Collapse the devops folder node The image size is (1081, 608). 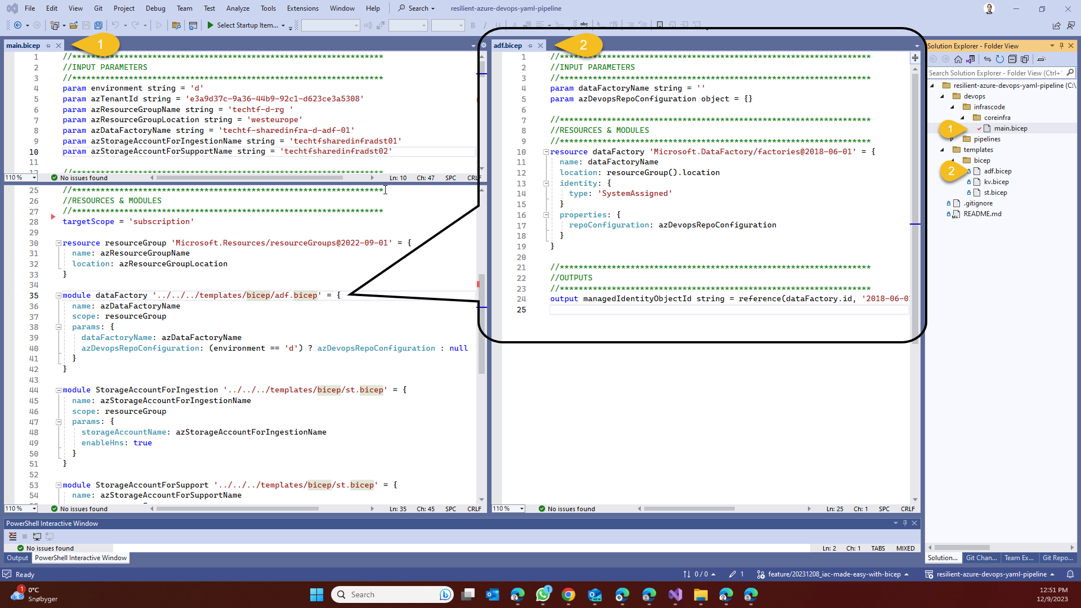pyautogui.click(x=942, y=96)
